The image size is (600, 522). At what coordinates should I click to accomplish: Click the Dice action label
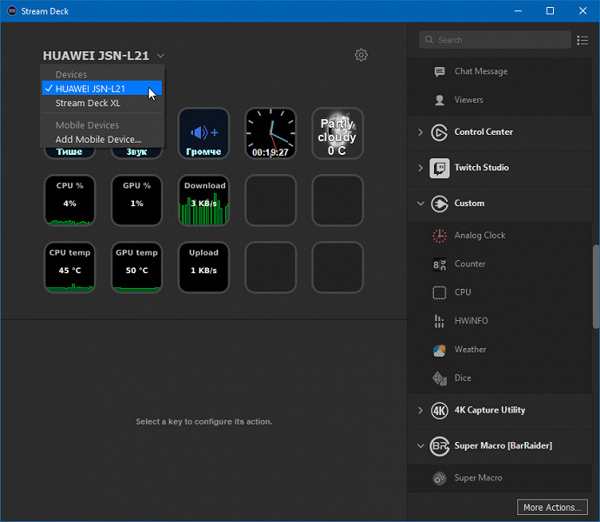463,378
